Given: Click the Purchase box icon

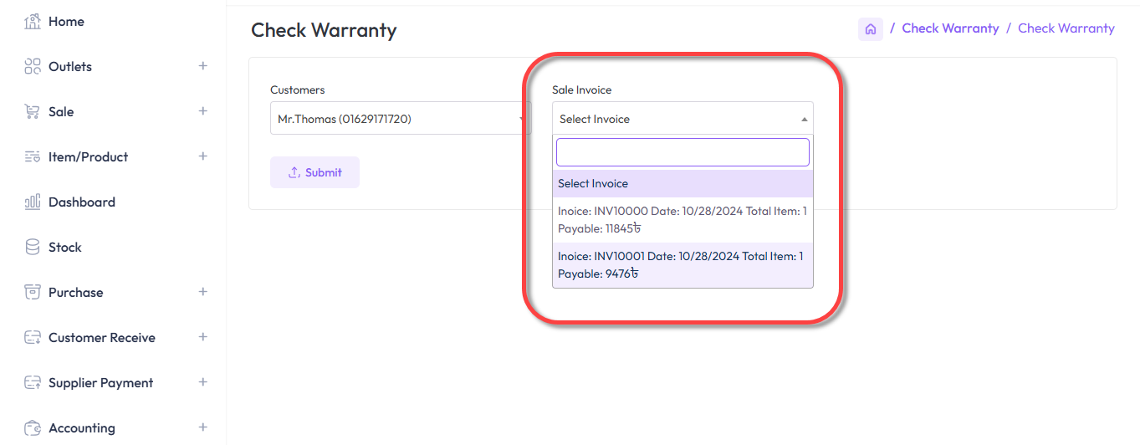Looking at the screenshot, I should pos(33,293).
